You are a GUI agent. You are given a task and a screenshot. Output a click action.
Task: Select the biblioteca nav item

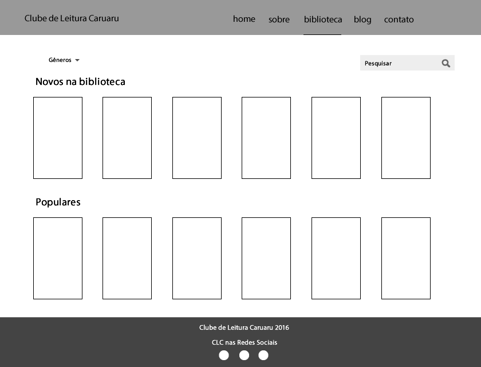pos(323,19)
